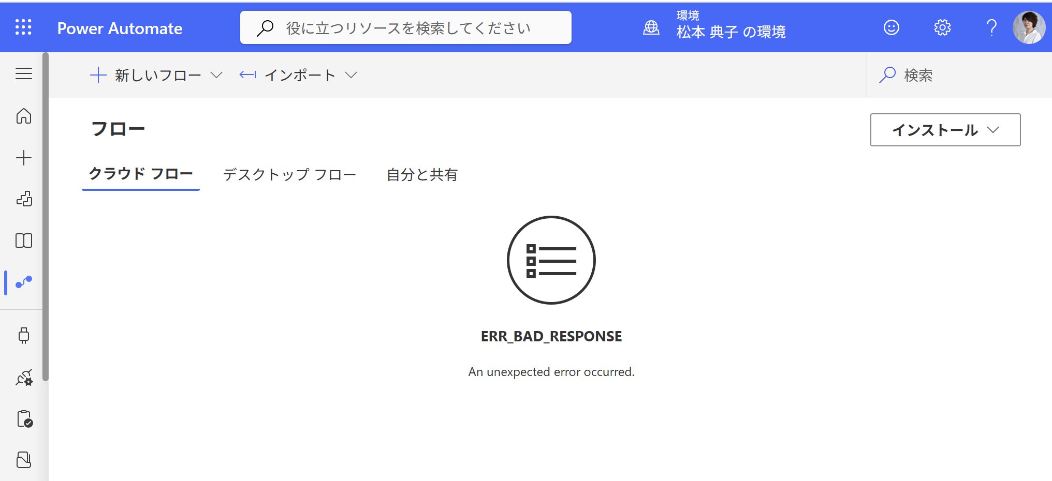
Task: Open Templates puzzle icon in sidebar
Action: point(24,199)
